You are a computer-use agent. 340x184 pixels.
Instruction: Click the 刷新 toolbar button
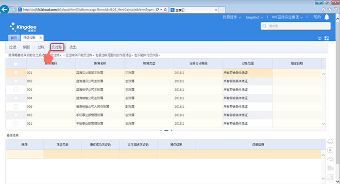pyautogui.click(x=26, y=47)
